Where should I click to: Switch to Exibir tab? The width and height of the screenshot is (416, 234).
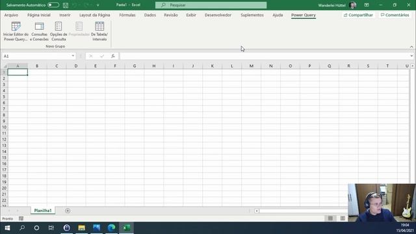(191, 15)
